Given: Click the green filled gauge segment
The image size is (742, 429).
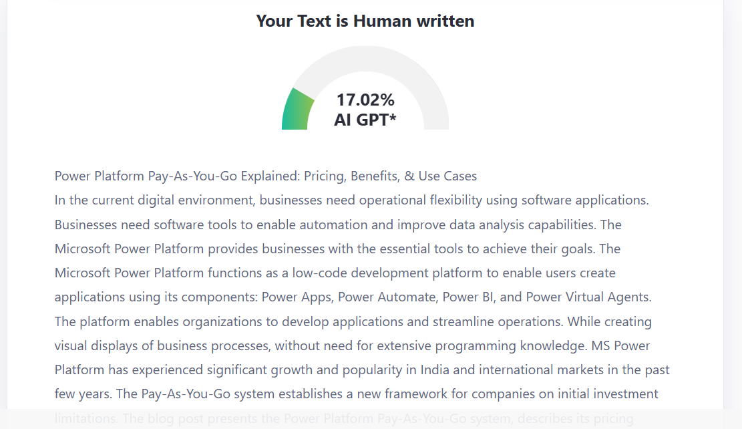Looking at the screenshot, I should click(x=296, y=111).
